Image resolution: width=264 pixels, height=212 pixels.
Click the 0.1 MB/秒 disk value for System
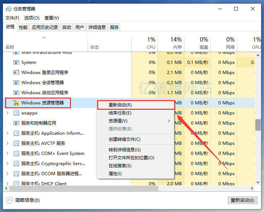coord(198,62)
